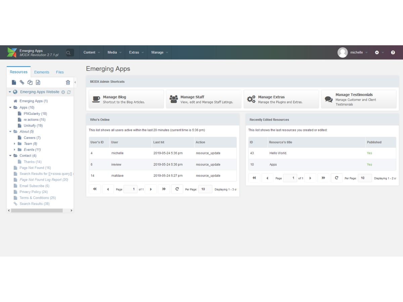Select the Privacy Policy (24) resource
Viewport: 403px width, 302px height.
click(x=34, y=192)
